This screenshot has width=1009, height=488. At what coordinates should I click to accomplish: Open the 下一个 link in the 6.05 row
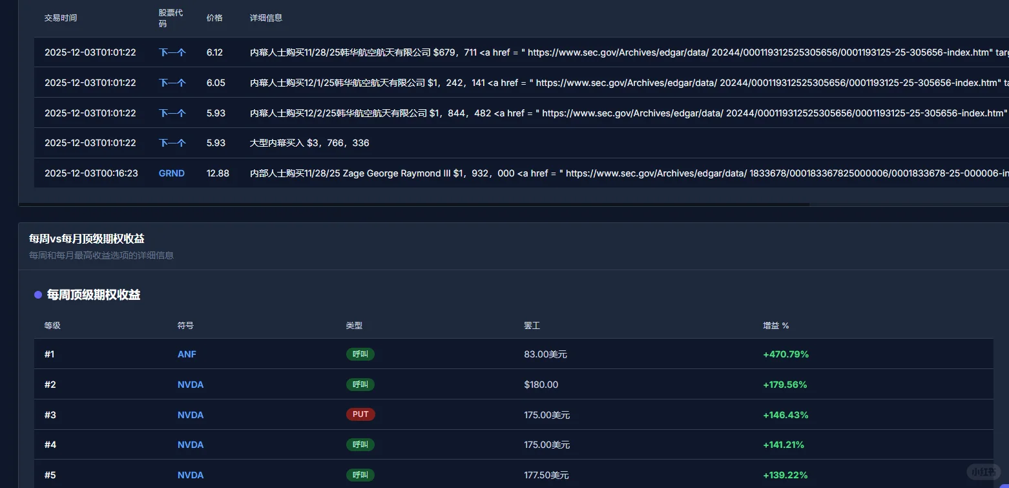(172, 83)
